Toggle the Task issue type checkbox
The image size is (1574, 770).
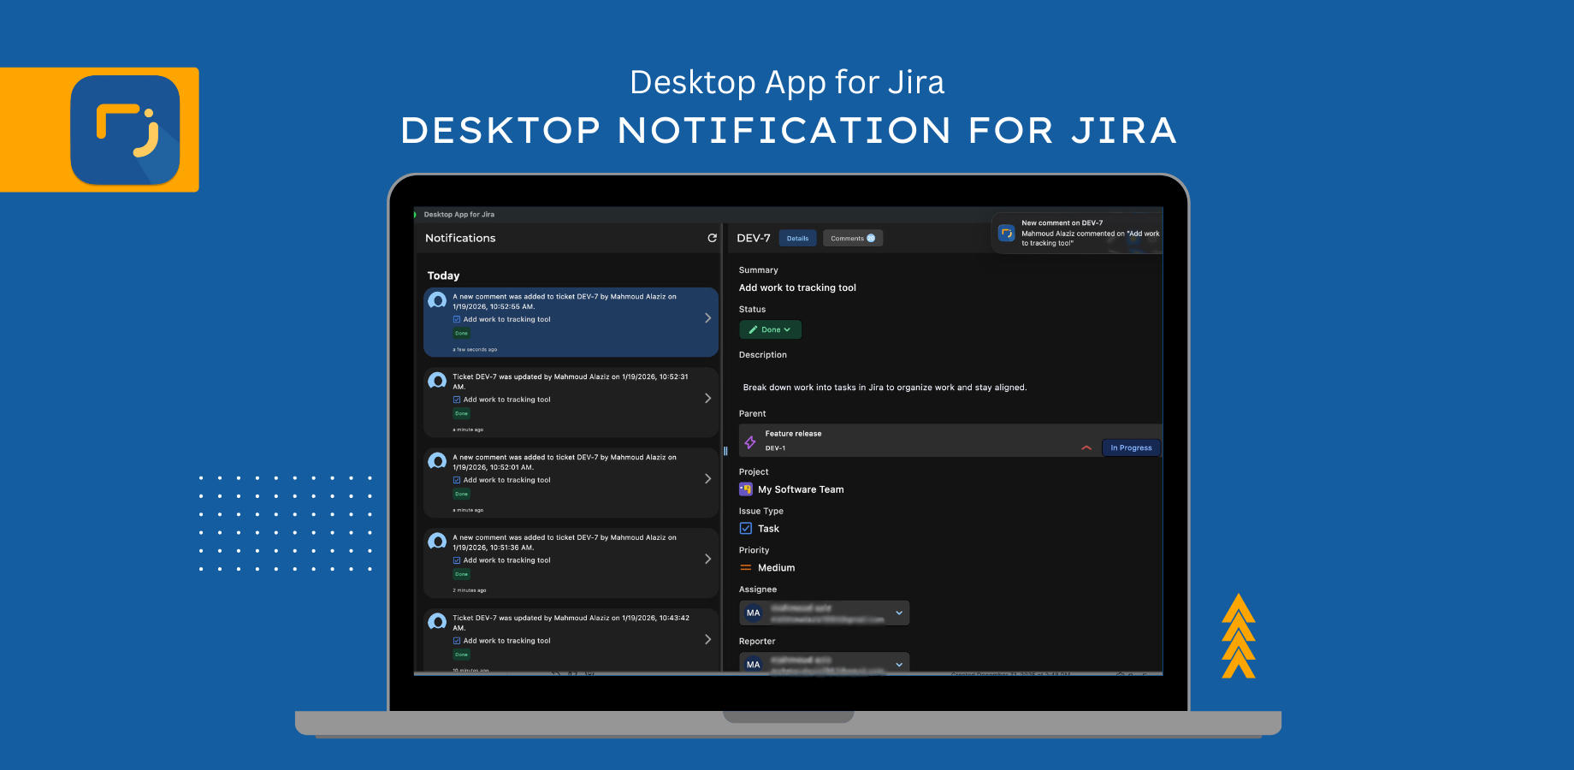745,528
